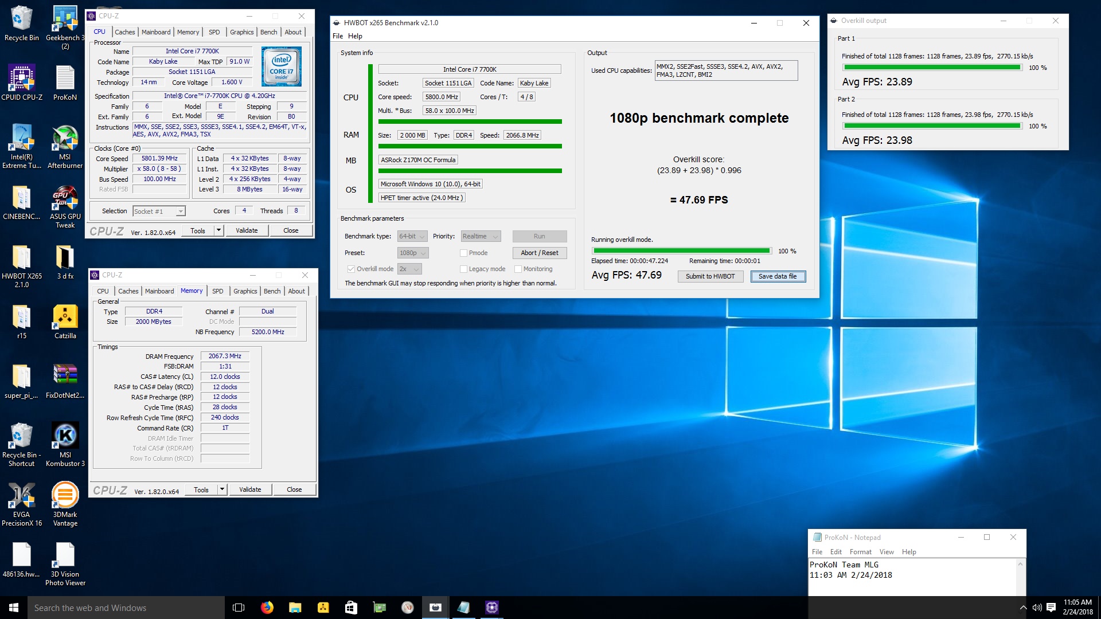Open Tools dropdown arrow in top CPU-Z
This screenshot has width=1101, height=619.
tap(218, 230)
